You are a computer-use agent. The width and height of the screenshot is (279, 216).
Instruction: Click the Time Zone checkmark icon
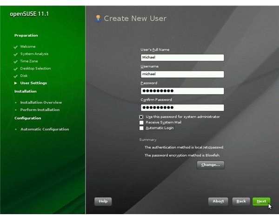click(16, 62)
